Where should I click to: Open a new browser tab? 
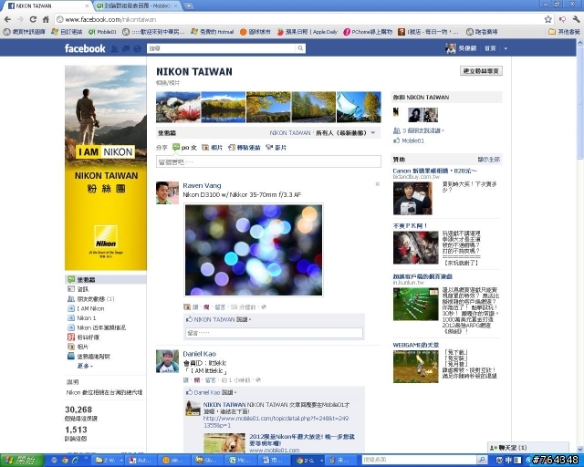pos(189,6)
